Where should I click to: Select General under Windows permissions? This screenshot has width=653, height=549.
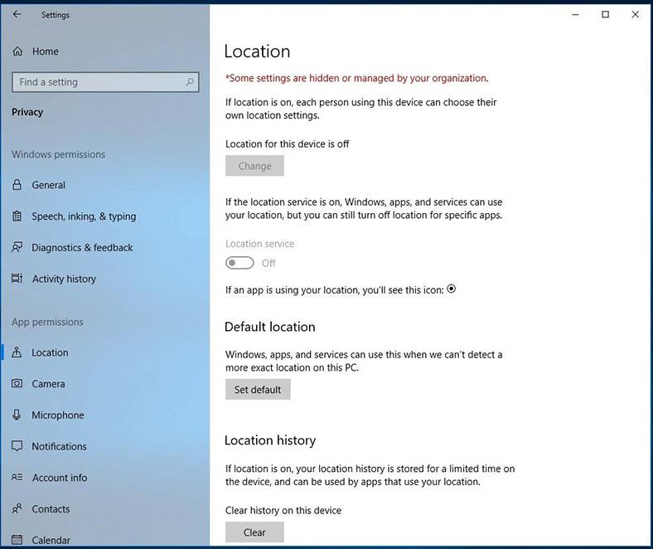[105, 185]
